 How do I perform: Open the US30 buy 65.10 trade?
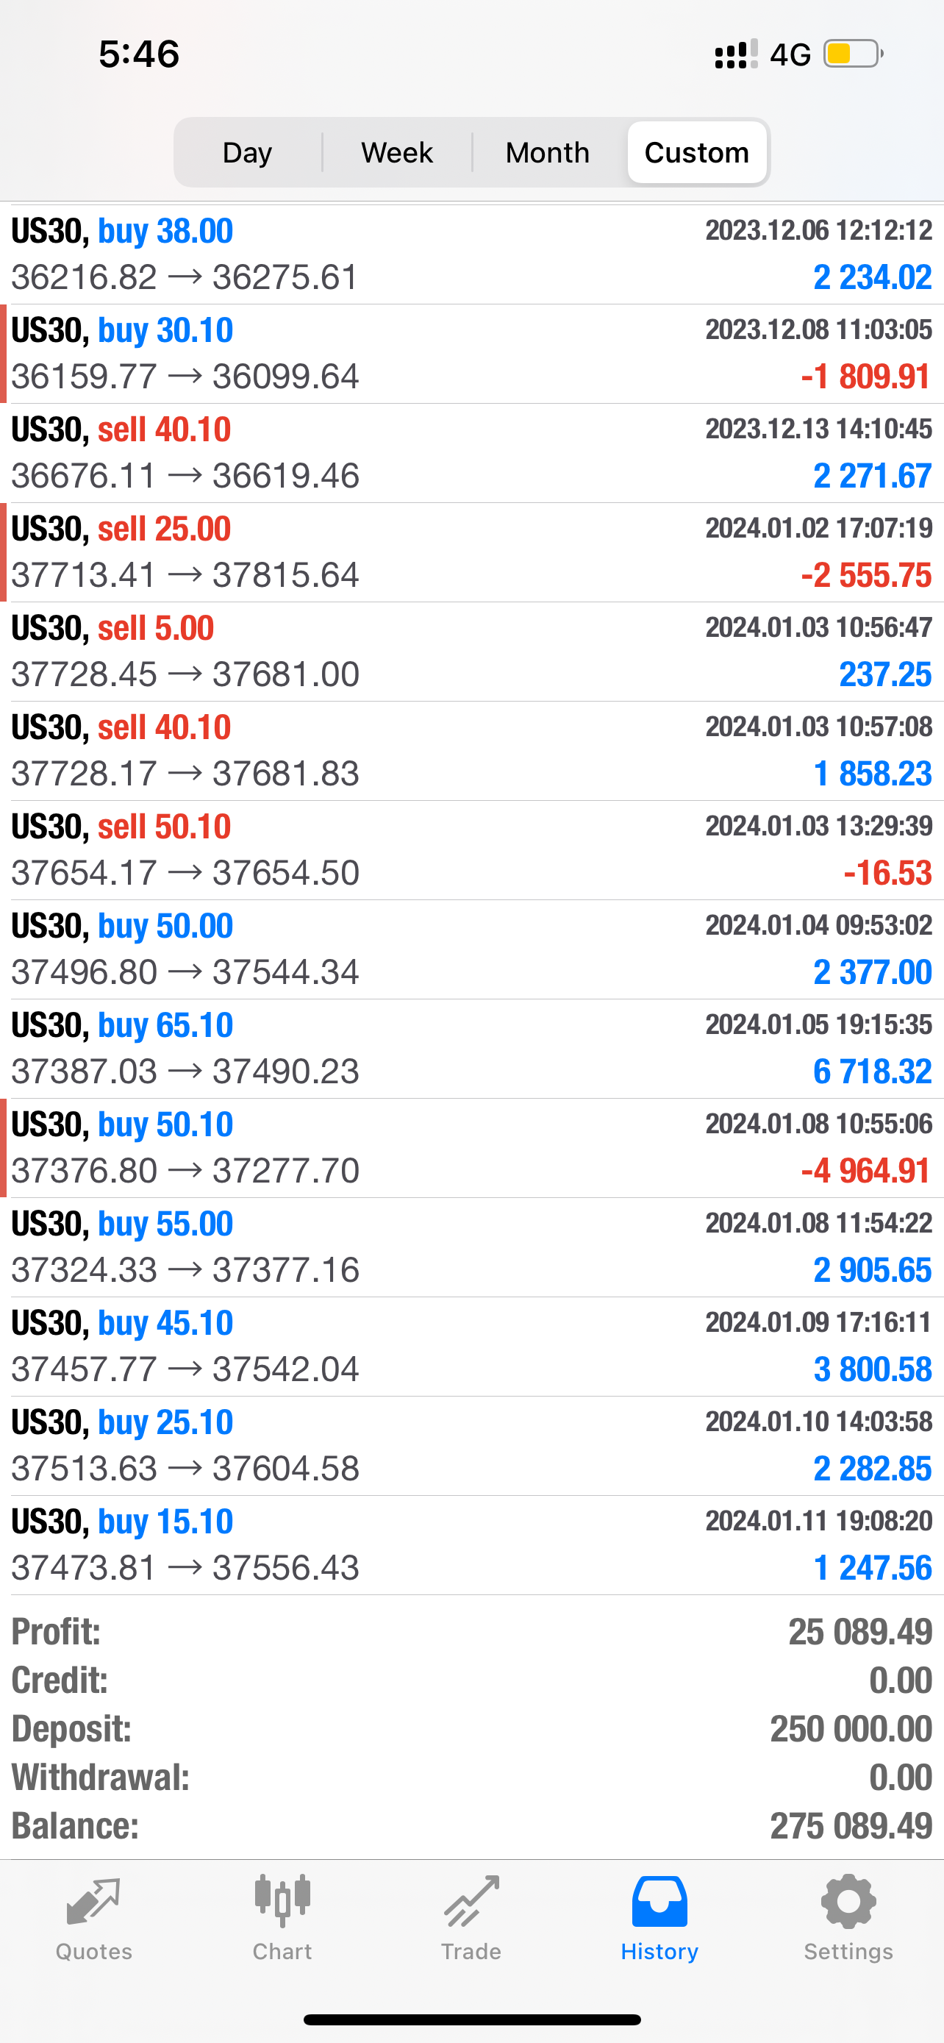(x=471, y=1049)
